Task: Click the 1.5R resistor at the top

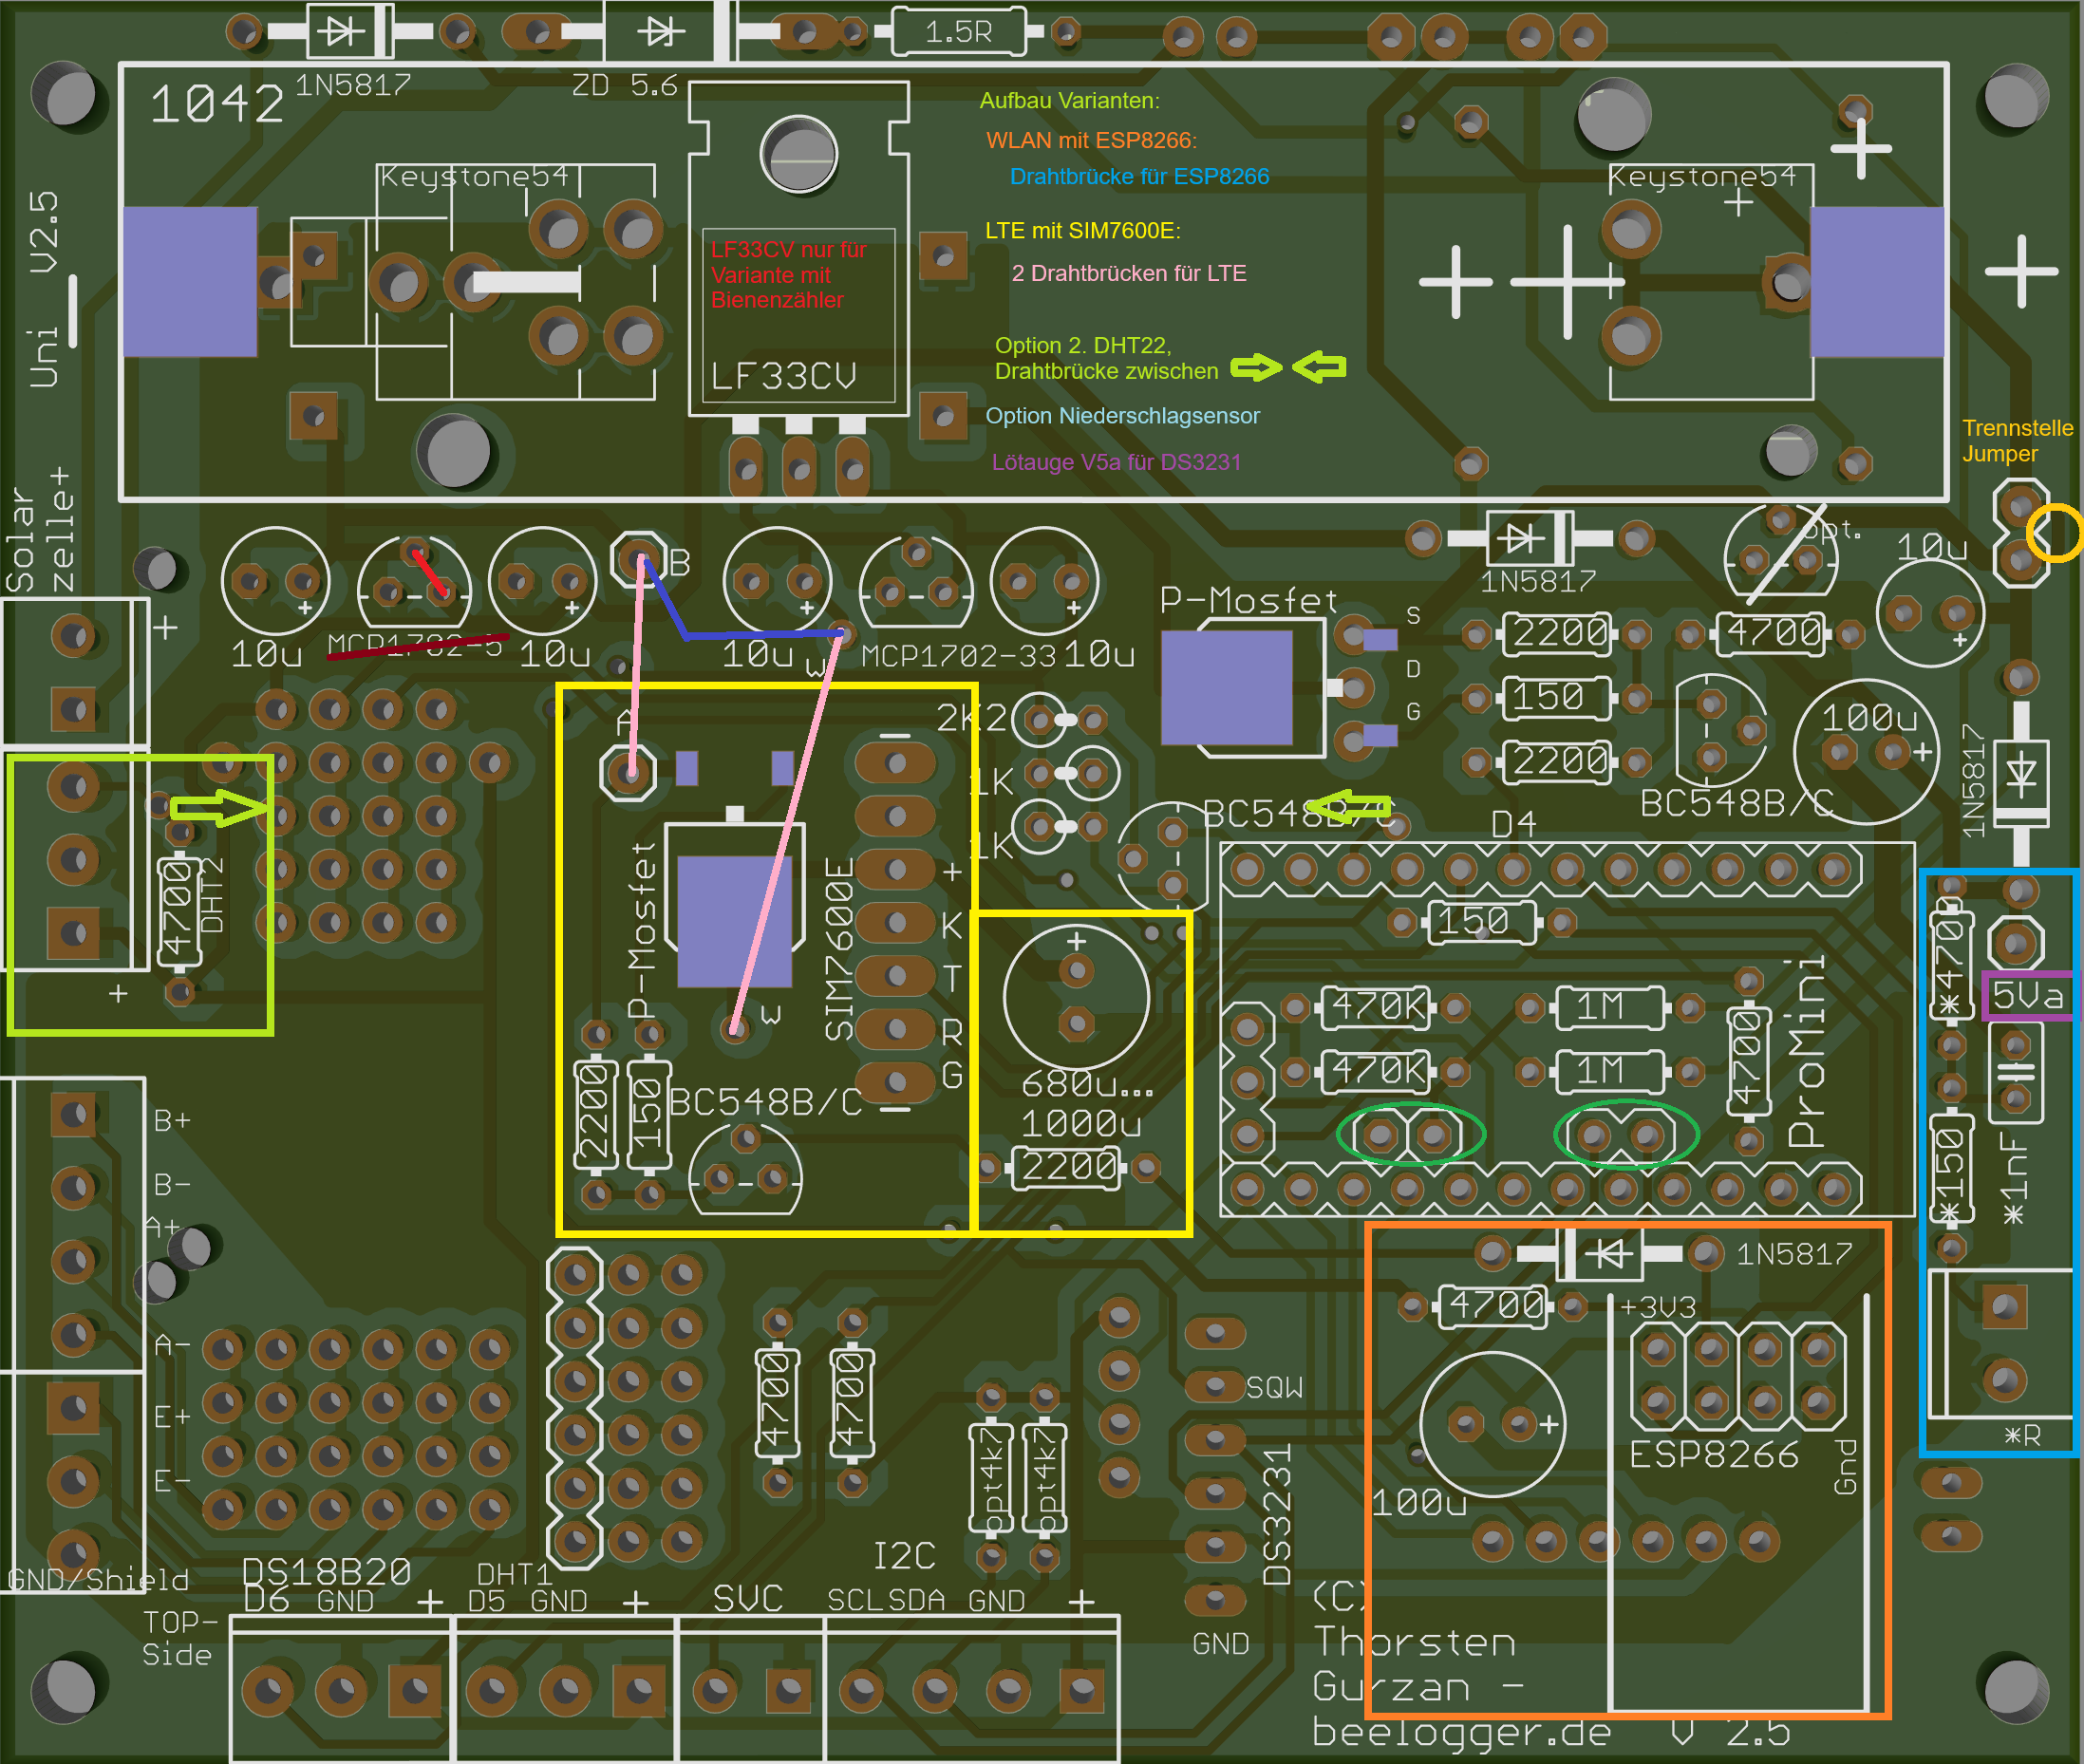Action: (959, 32)
